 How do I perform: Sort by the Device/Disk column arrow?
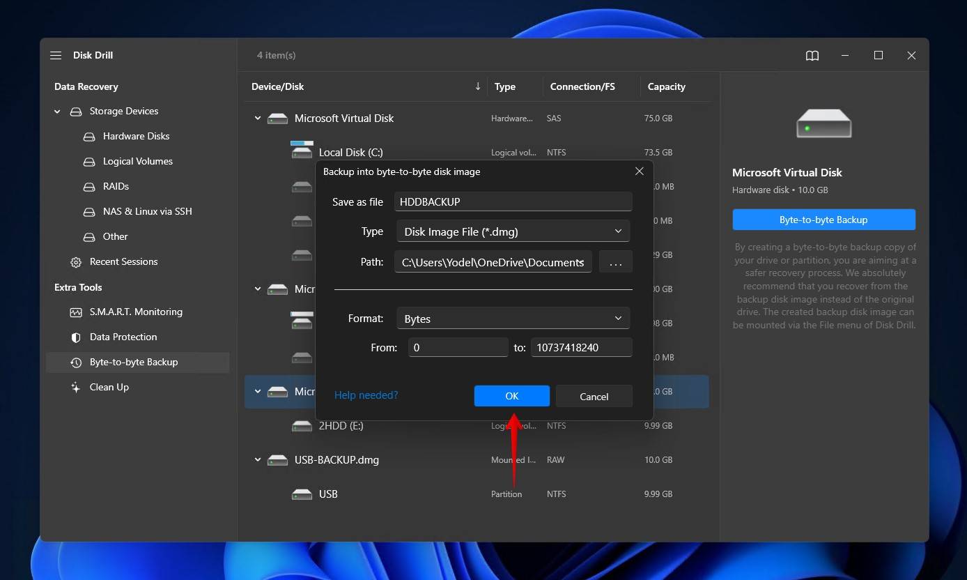477,86
